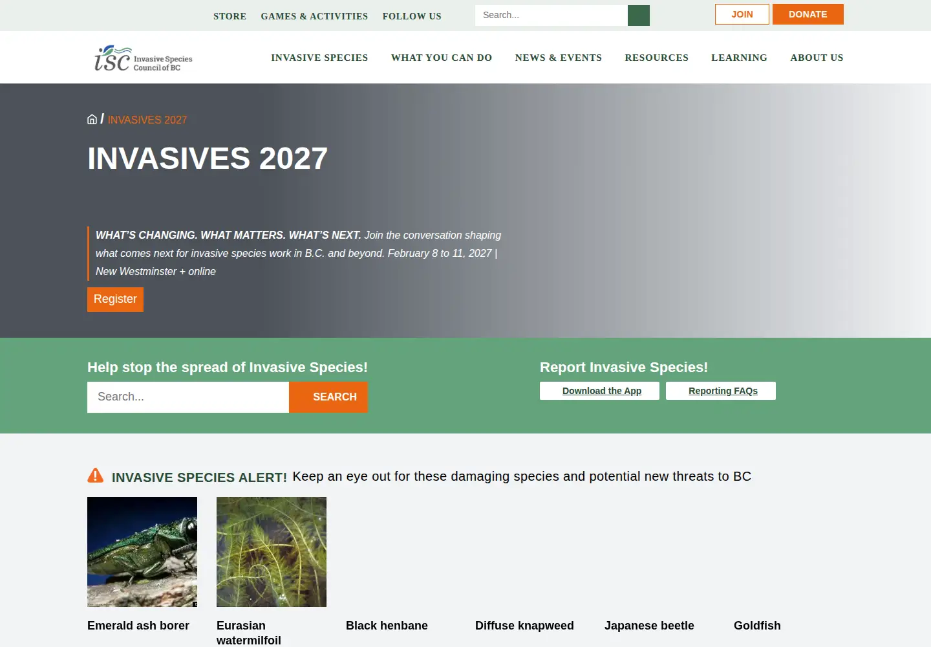The width and height of the screenshot is (931, 647).
Task: Click the green search submit button in the top bar
Action: click(639, 16)
